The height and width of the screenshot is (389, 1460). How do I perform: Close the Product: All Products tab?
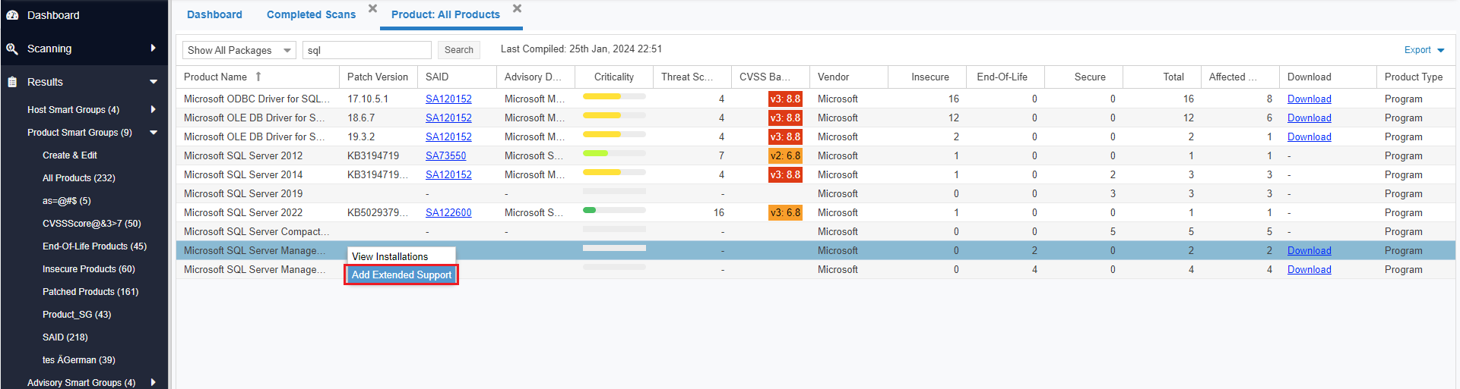517,9
